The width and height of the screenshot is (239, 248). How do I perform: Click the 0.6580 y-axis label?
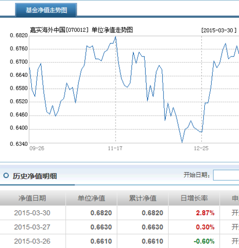(x=19, y=88)
